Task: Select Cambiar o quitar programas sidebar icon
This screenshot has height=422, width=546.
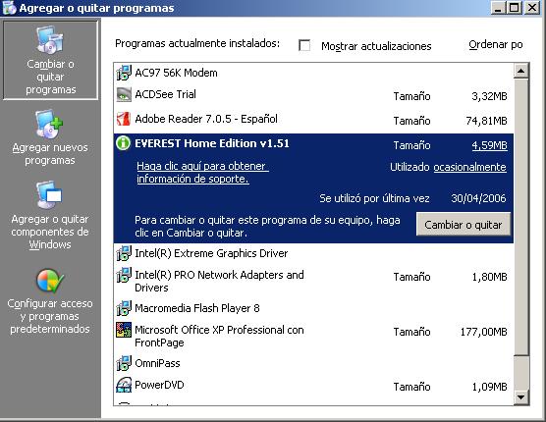Action: (x=50, y=40)
